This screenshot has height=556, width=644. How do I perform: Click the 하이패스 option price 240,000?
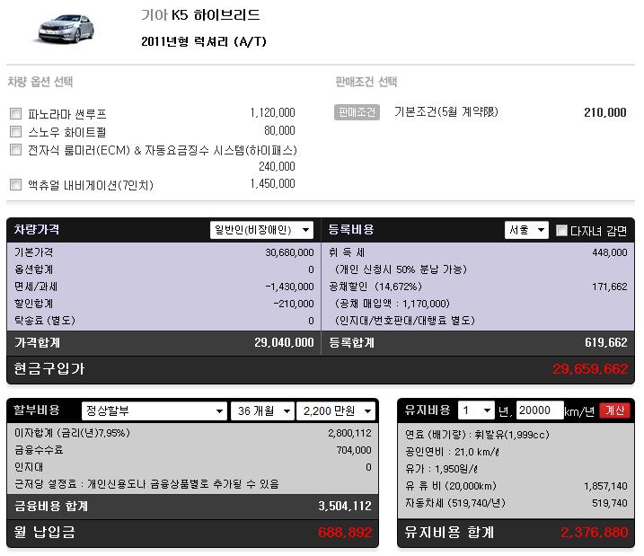click(x=277, y=166)
